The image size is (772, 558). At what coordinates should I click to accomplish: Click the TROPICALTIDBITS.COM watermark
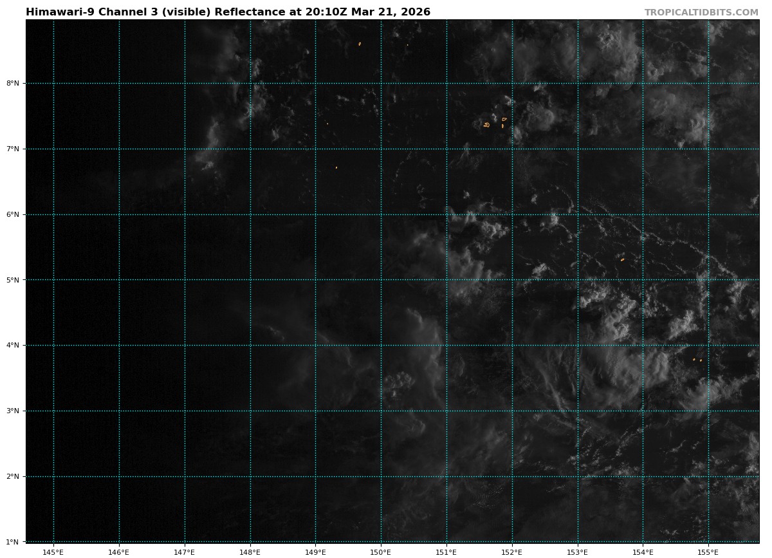(x=701, y=12)
